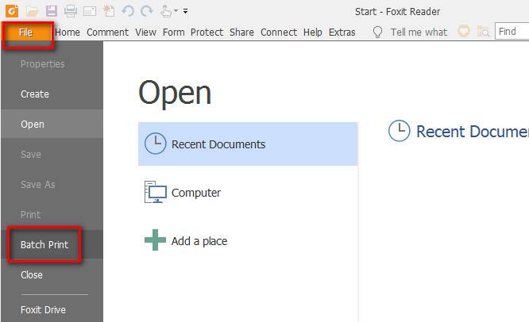
Task: Open the customize quick access toolbar arrow
Action: pyautogui.click(x=185, y=11)
